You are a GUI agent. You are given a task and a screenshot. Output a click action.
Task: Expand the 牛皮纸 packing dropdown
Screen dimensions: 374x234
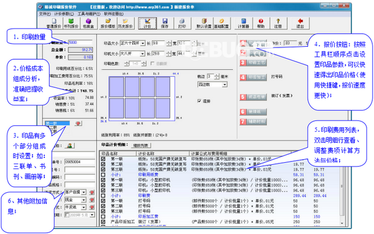coord(84,207)
